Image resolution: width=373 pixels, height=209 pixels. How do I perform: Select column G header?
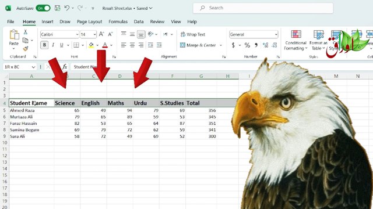coord(201,76)
